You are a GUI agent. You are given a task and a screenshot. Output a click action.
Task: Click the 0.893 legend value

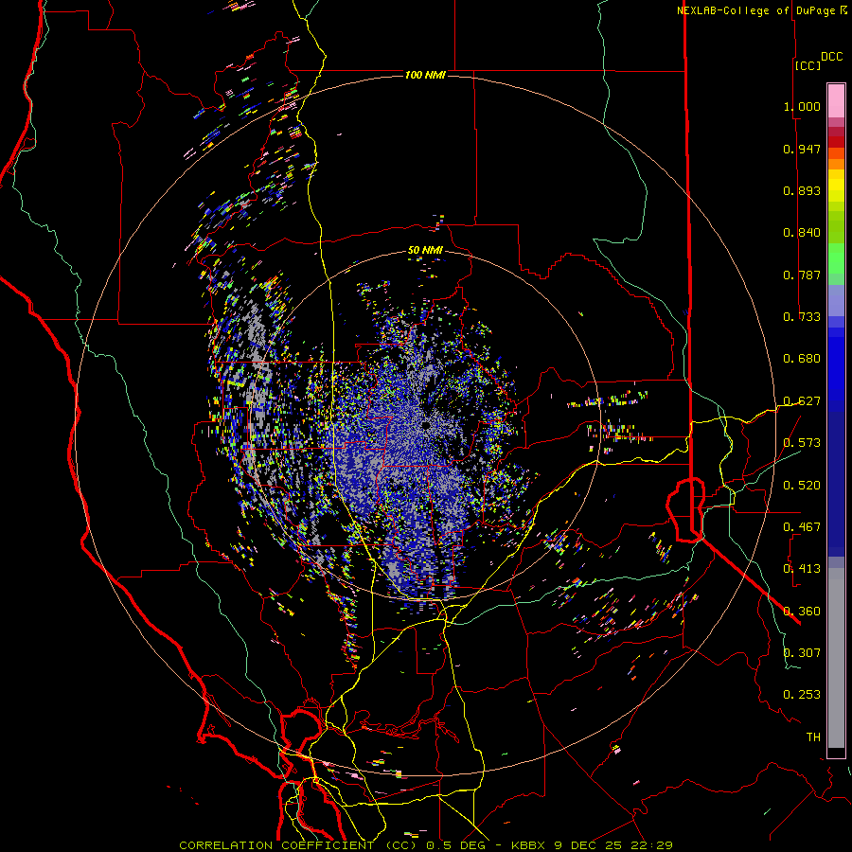tap(802, 190)
